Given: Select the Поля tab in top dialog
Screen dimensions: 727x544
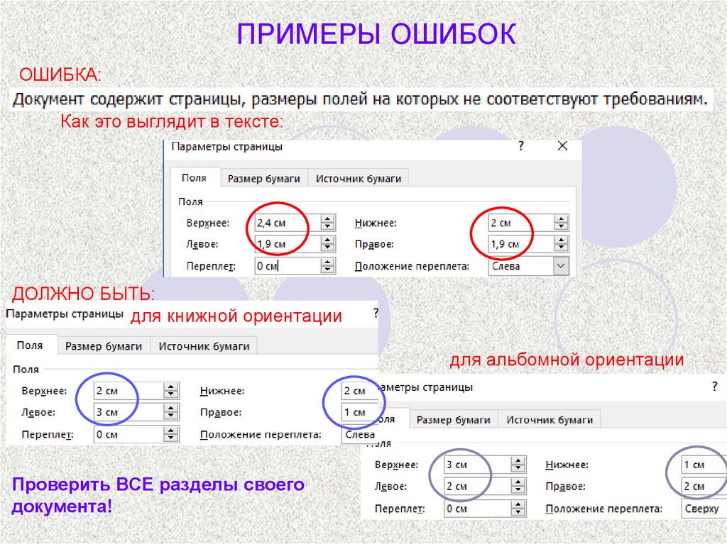Looking at the screenshot, I should (194, 178).
